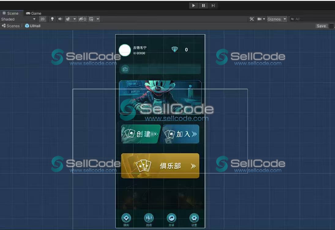Open the Gizmos dropdown arrow
335x230 pixels.
coord(285,19)
